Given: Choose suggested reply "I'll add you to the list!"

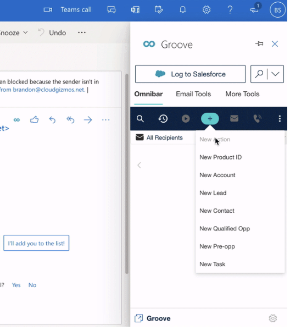Looking at the screenshot, I should [36, 243].
